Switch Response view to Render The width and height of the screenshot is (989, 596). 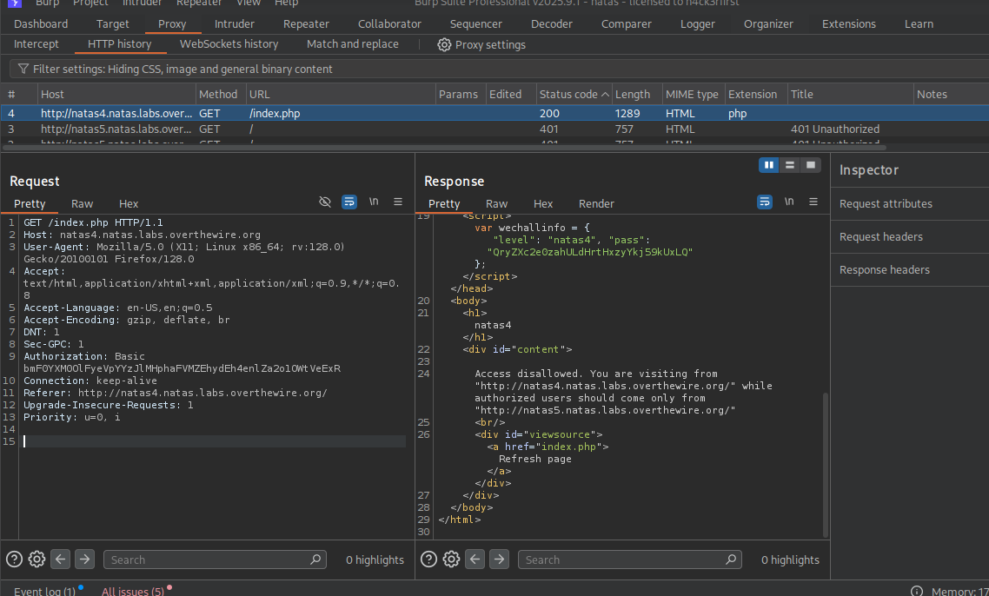(x=596, y=203)
